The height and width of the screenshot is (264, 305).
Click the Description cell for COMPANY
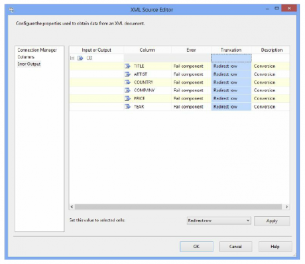click(271, 90)
